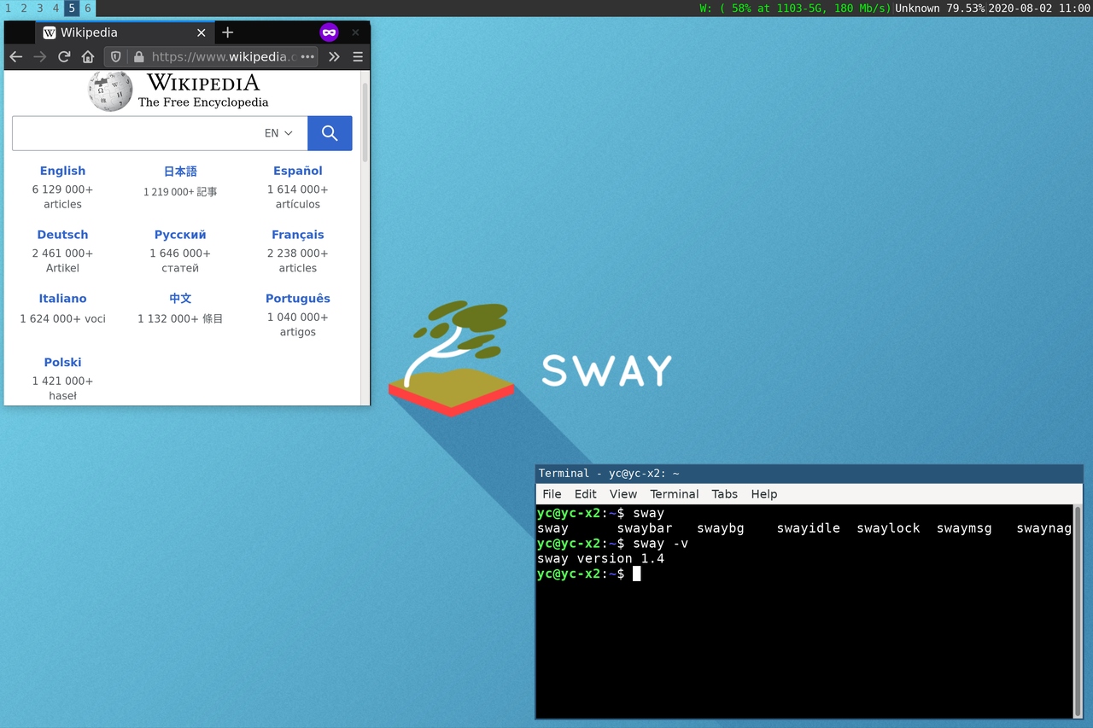Select the Wikipedia browser tab
1093x728 pixels.
(125, 32)
